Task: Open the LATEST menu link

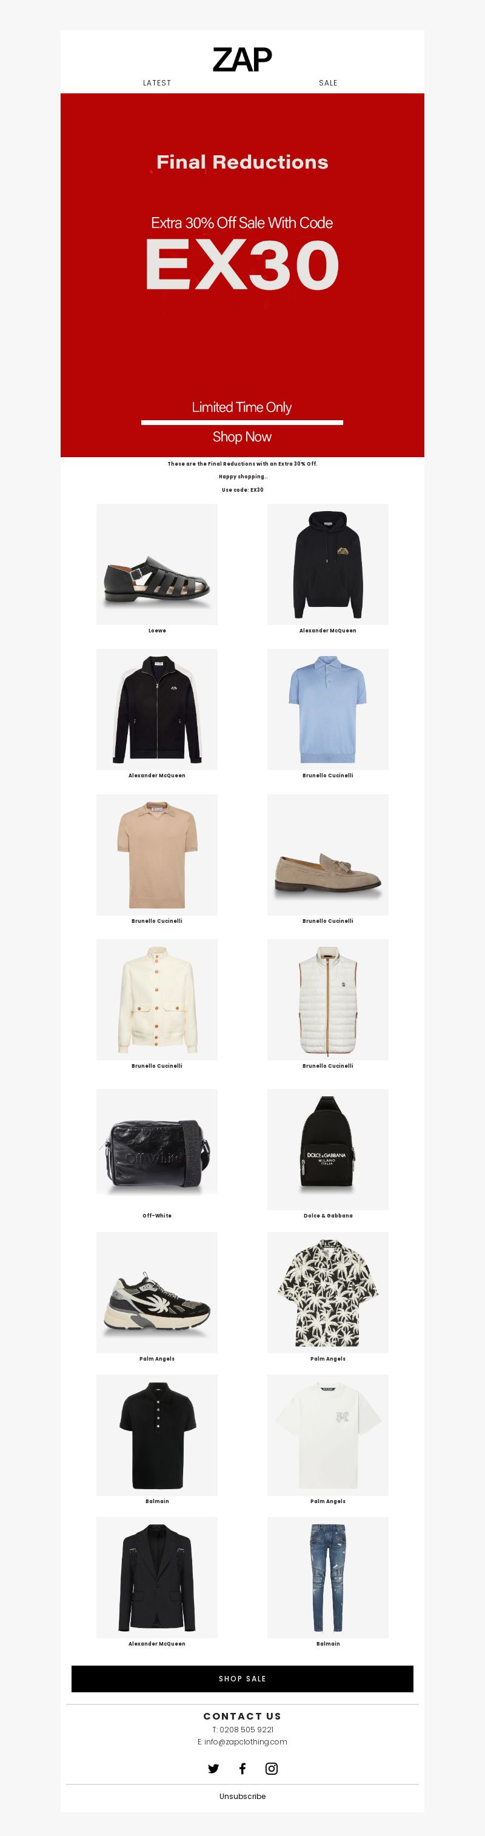Action: pyautogui.click(x=156, y=82)
